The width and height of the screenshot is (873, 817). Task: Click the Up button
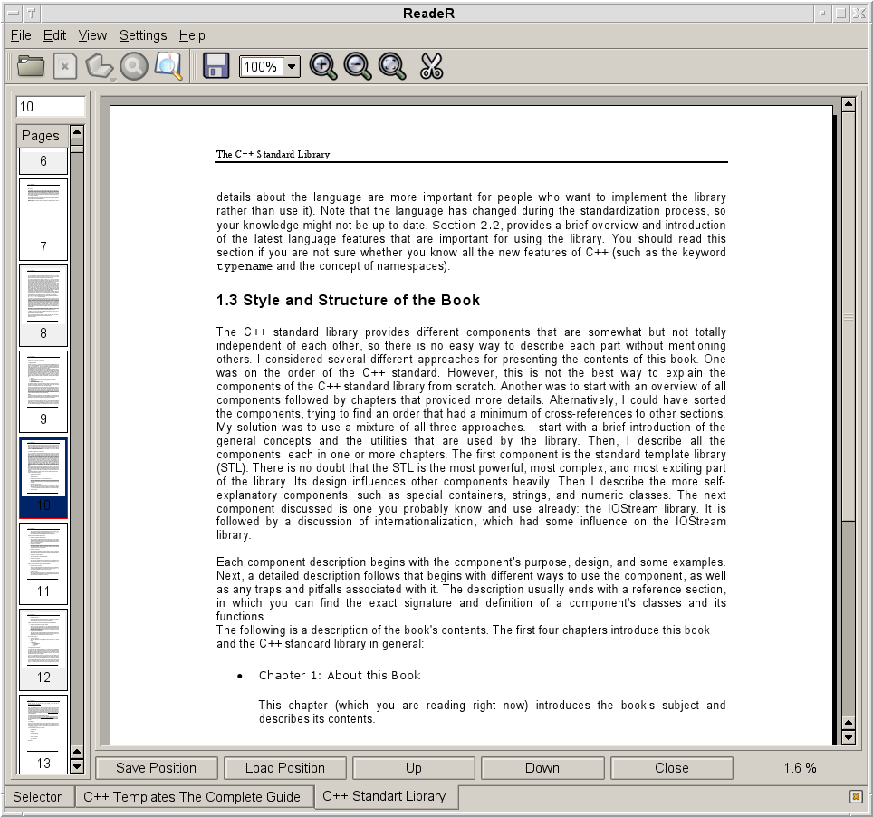click(414, 768)
